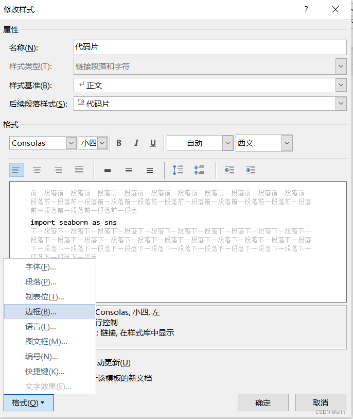This screenshot has height=419, width=353.
Task: Choose 制表位(T)... menu item
Action: tap(49, 297)
